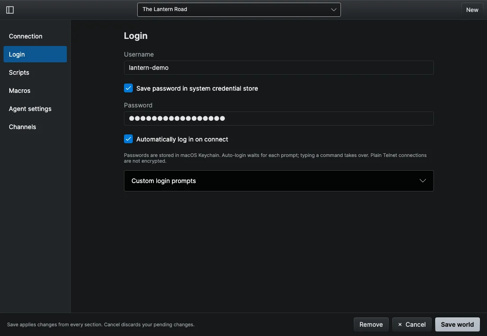
Task: Expand Custom login prompts section
Action: [278, 181]
